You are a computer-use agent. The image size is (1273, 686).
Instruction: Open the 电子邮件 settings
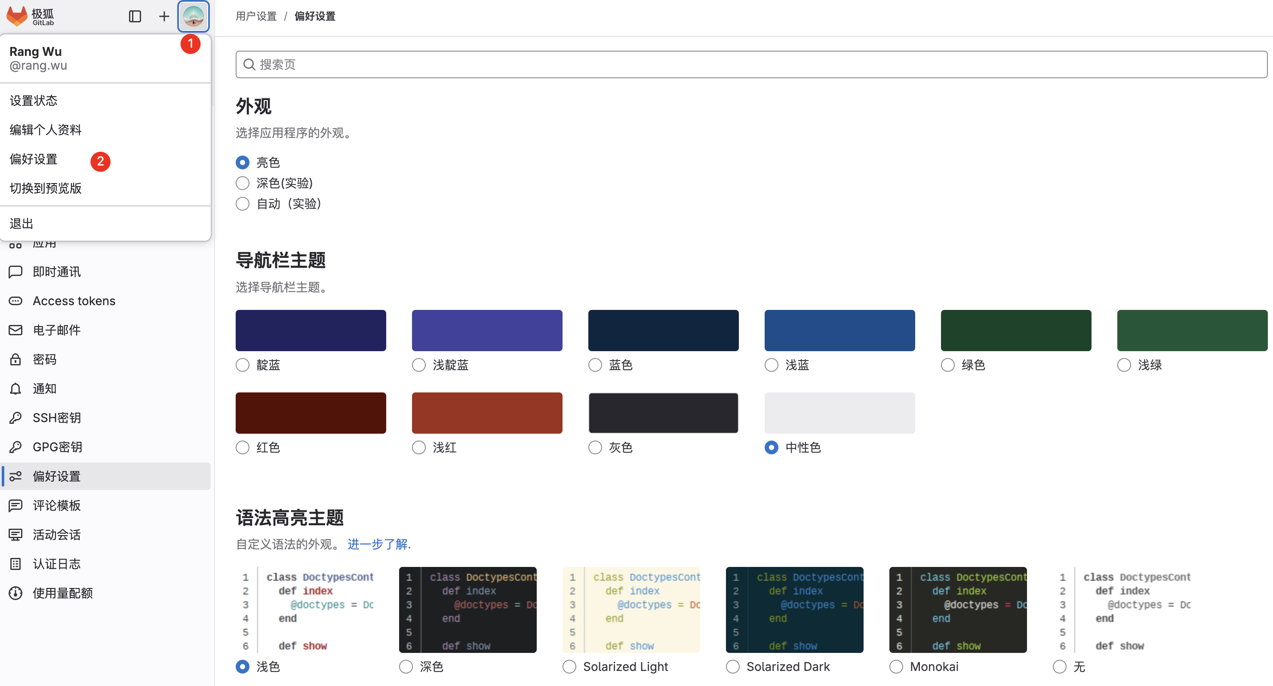pyautogui.click(x=56, y=330)
